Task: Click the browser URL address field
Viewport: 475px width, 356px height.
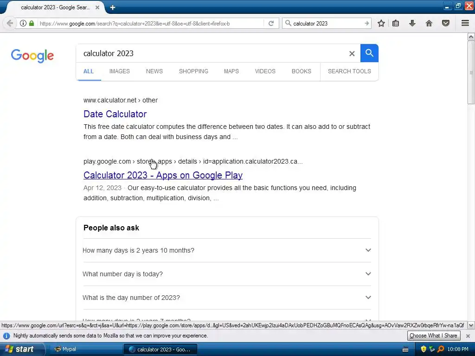Action: [150, 23]
